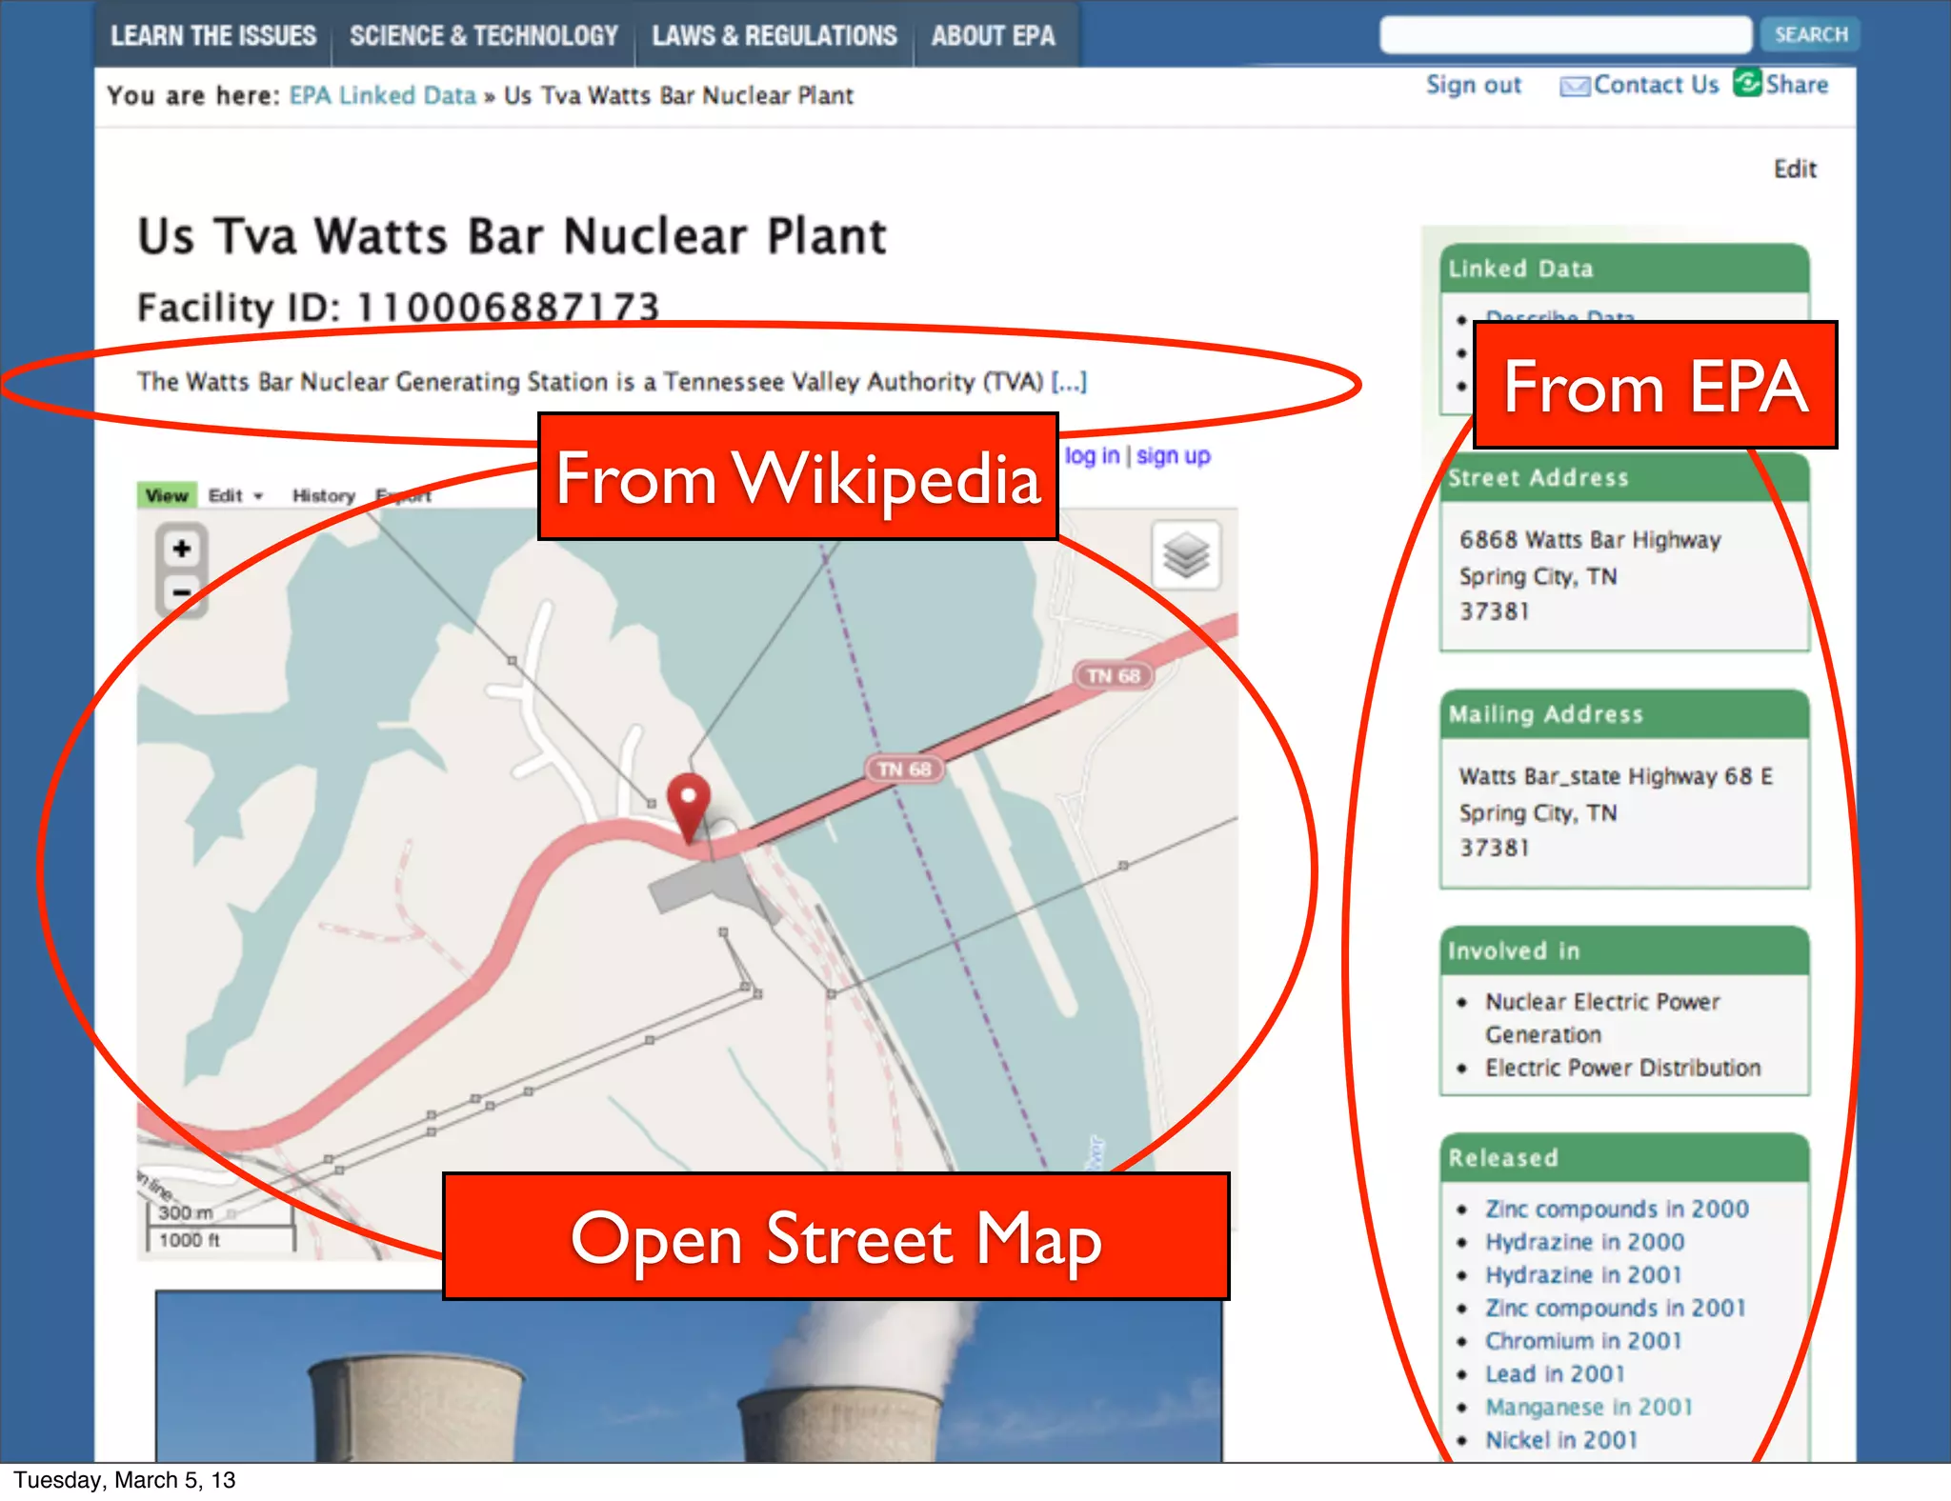
Task: Open Nickel in 2001 link
Action: tap(1560, 1440)
